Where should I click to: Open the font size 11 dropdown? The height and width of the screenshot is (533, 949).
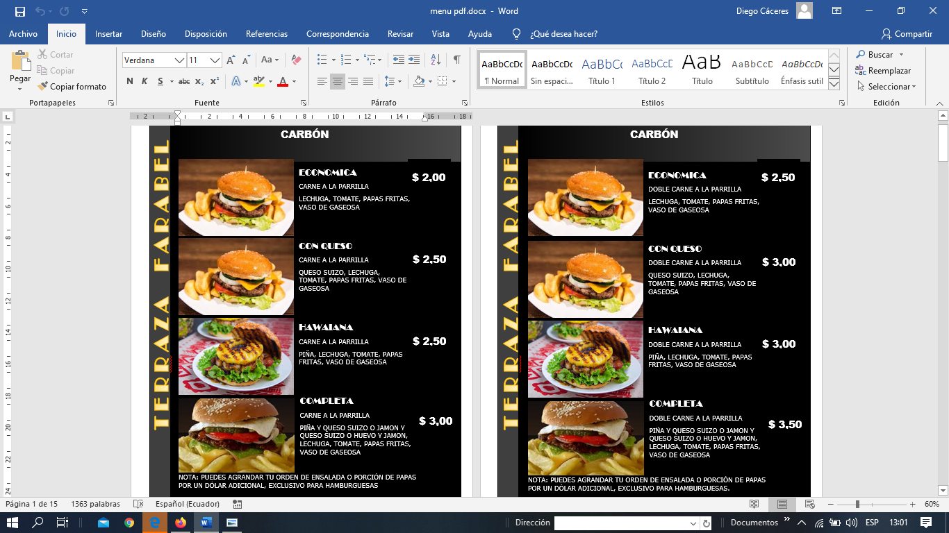coord(215,60)
